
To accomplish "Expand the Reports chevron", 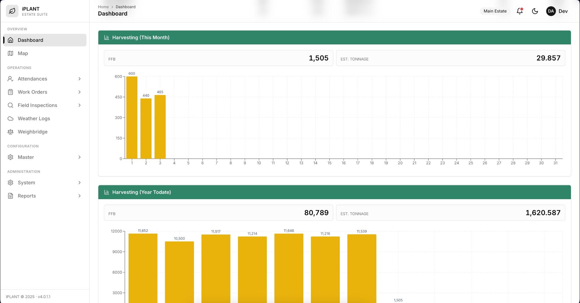I will coord(80,196).
